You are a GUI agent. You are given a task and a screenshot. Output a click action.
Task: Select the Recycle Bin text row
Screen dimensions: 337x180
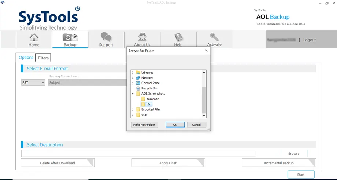click(149, 88)
